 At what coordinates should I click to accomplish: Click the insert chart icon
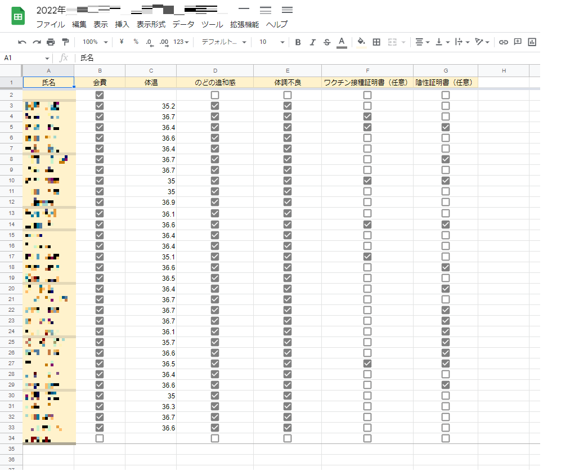(532, 42)
